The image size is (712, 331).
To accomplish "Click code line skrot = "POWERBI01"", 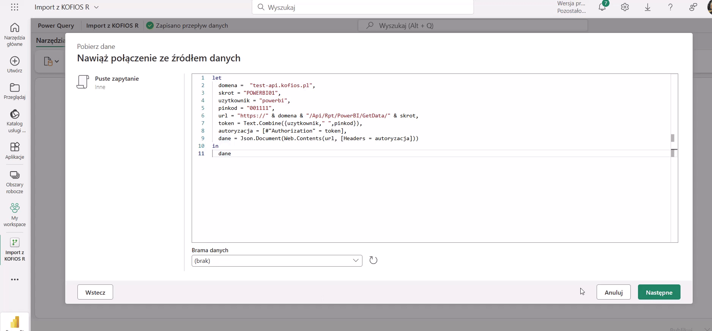I will (x=249, y=93).
